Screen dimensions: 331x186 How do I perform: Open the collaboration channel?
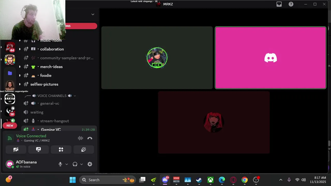click(52, 49)
